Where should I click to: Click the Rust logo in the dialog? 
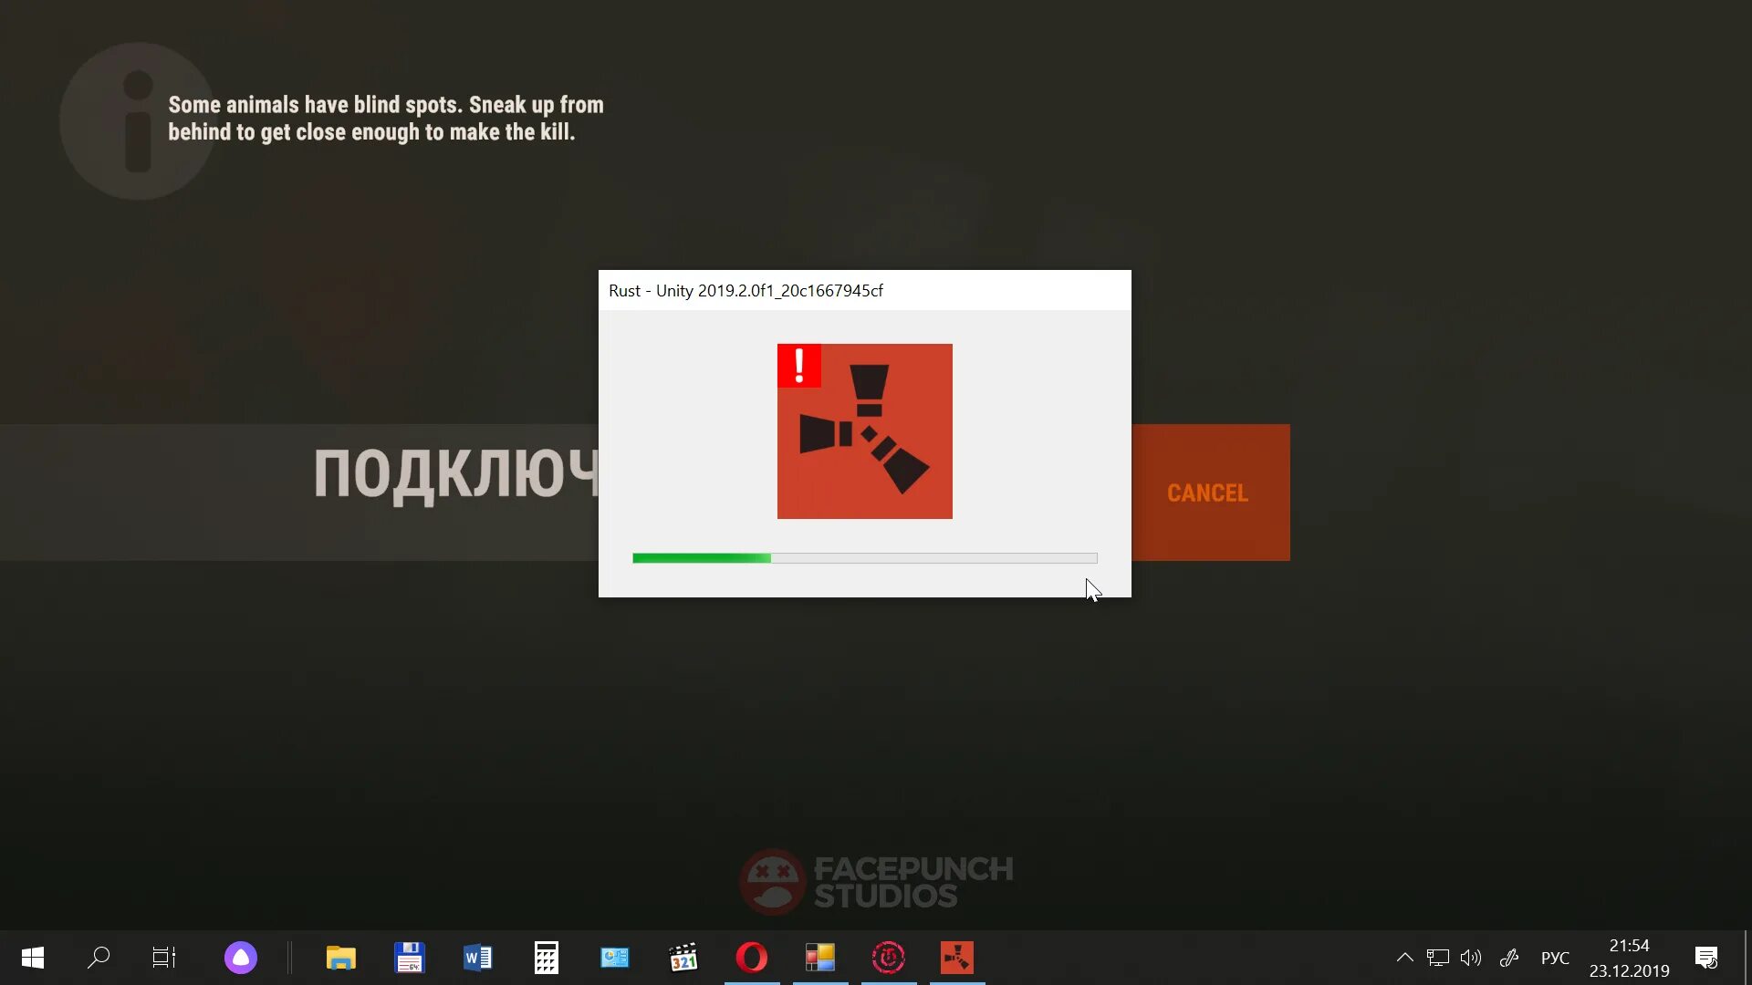point(864,431)
